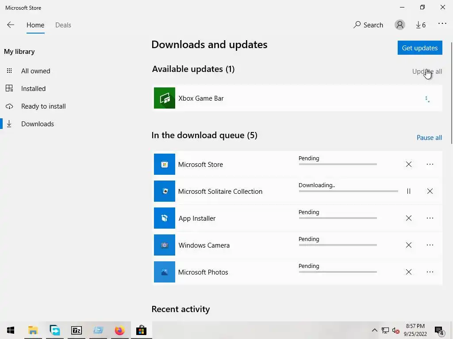Image resolution: width=453 pixels, height=339 pixels.
Task: Click the Get updates button
Action: pos(420,48)
